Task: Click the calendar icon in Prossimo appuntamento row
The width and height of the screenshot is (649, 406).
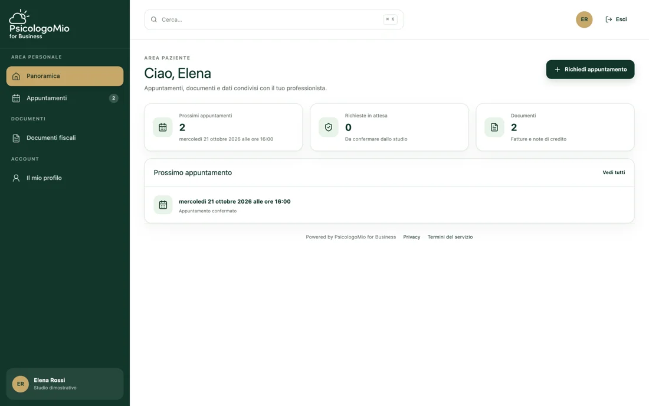Action: (163, 205)
